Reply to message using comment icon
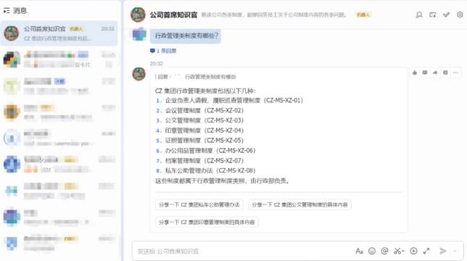Viewport: 467px width, 261px height. (x=425, y=72)
